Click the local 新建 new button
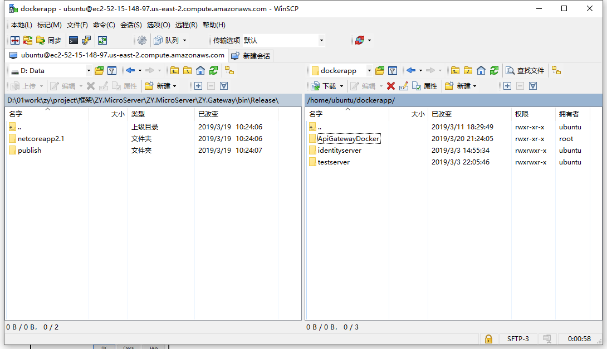Viewport: 607px width, 349px height. pyautogui.click(x=160, y=86)
